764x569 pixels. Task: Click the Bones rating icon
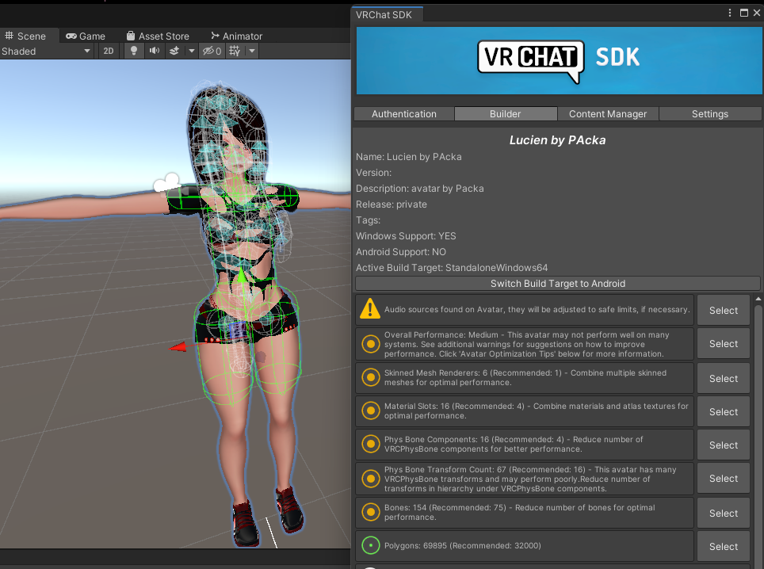(371, 512)
